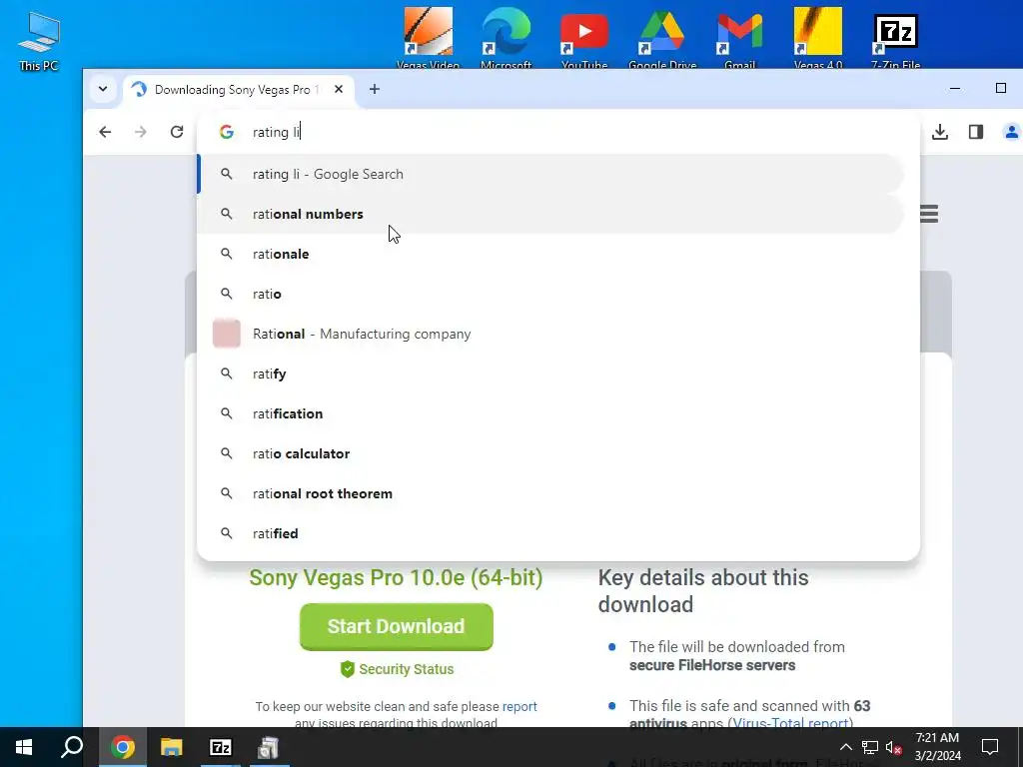Open the Vegas 4.0 desktop shortcut
1023x767 pixels.
pyautogui.click(x=818, y=38)
